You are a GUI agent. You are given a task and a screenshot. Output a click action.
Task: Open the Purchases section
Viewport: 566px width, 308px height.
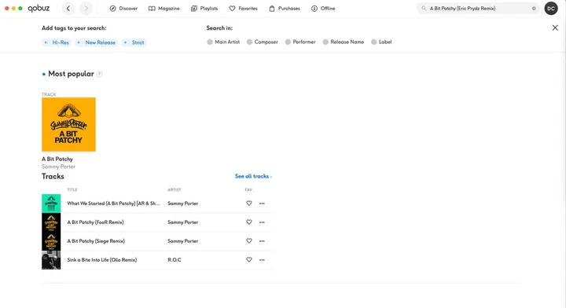pos(285,9)
